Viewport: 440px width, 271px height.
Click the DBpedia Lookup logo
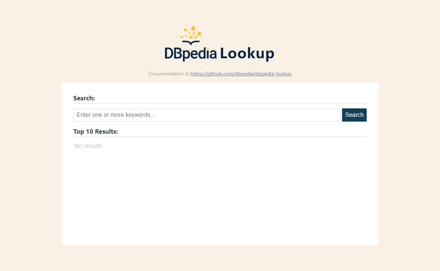(x=219, y=44)
